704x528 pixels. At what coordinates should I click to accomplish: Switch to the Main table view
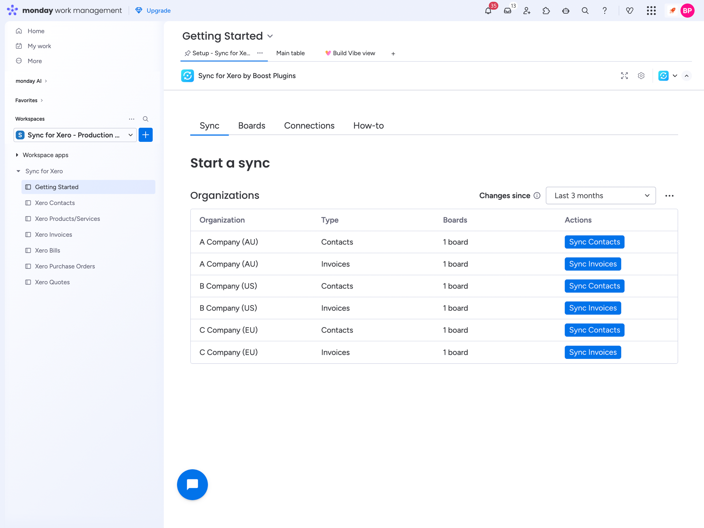[290, 53]
